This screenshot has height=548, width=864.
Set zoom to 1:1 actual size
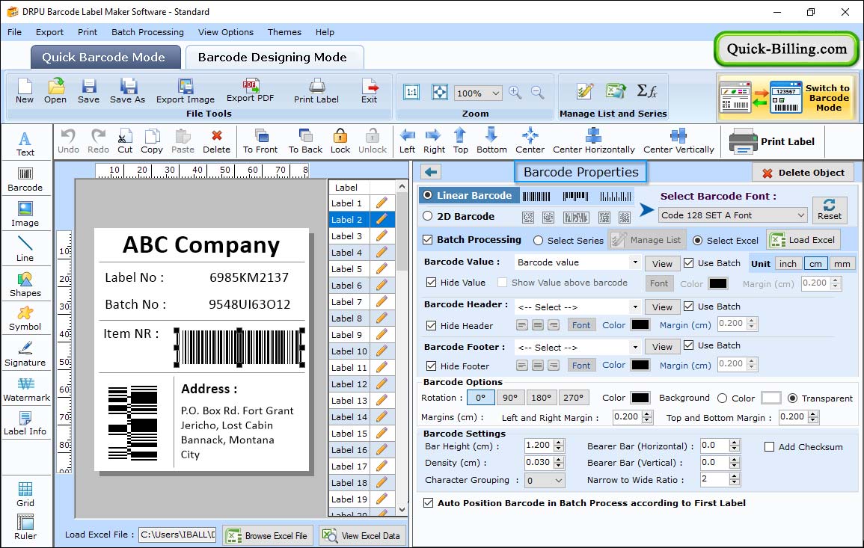(x=411, y=93)
